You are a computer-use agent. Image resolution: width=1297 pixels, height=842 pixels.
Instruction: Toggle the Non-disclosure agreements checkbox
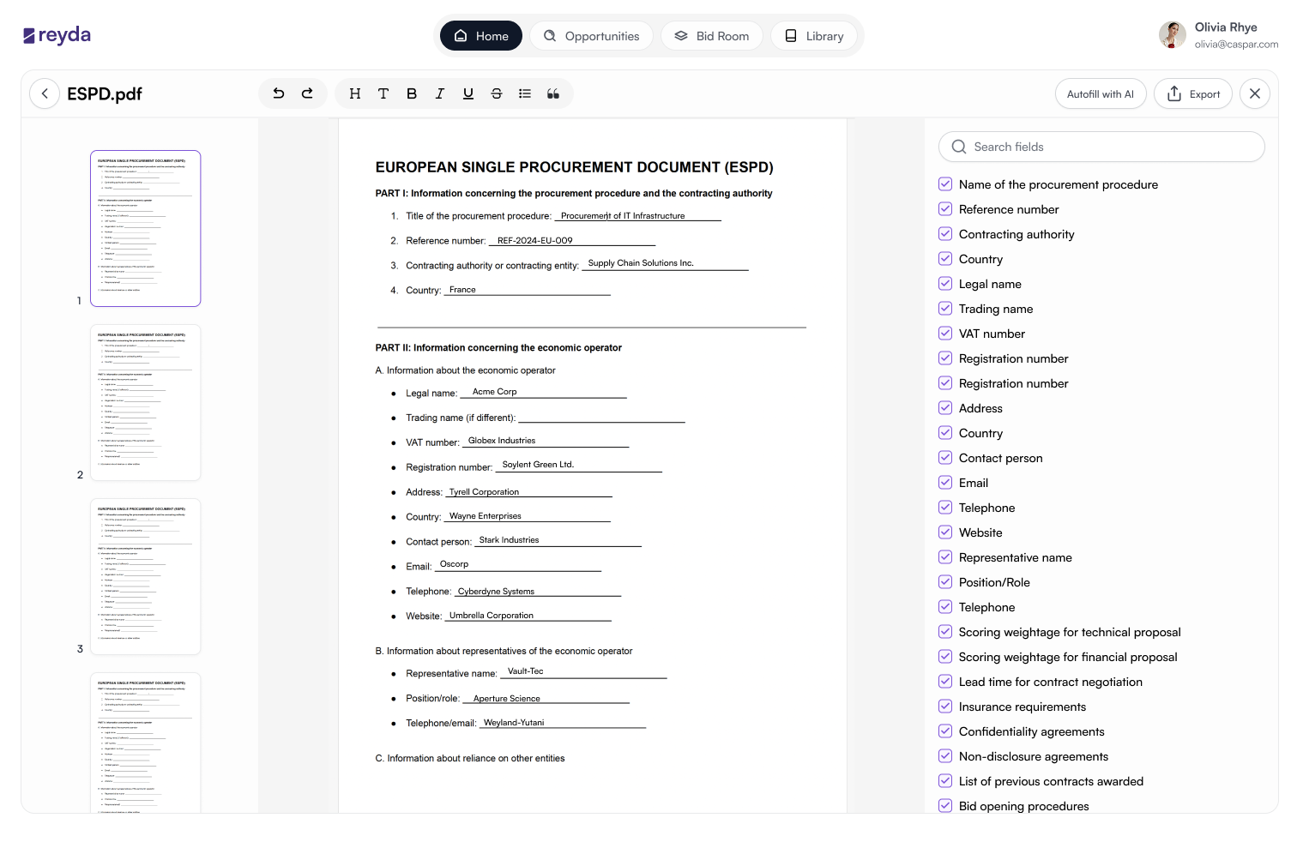[x=945, y=756]
